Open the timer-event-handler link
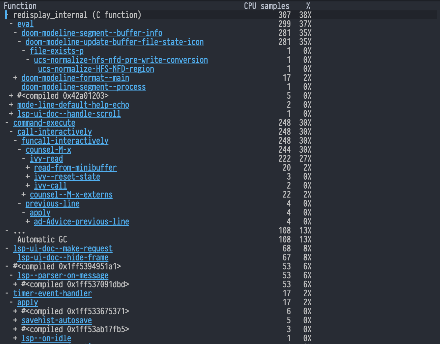 pos(52,293)
